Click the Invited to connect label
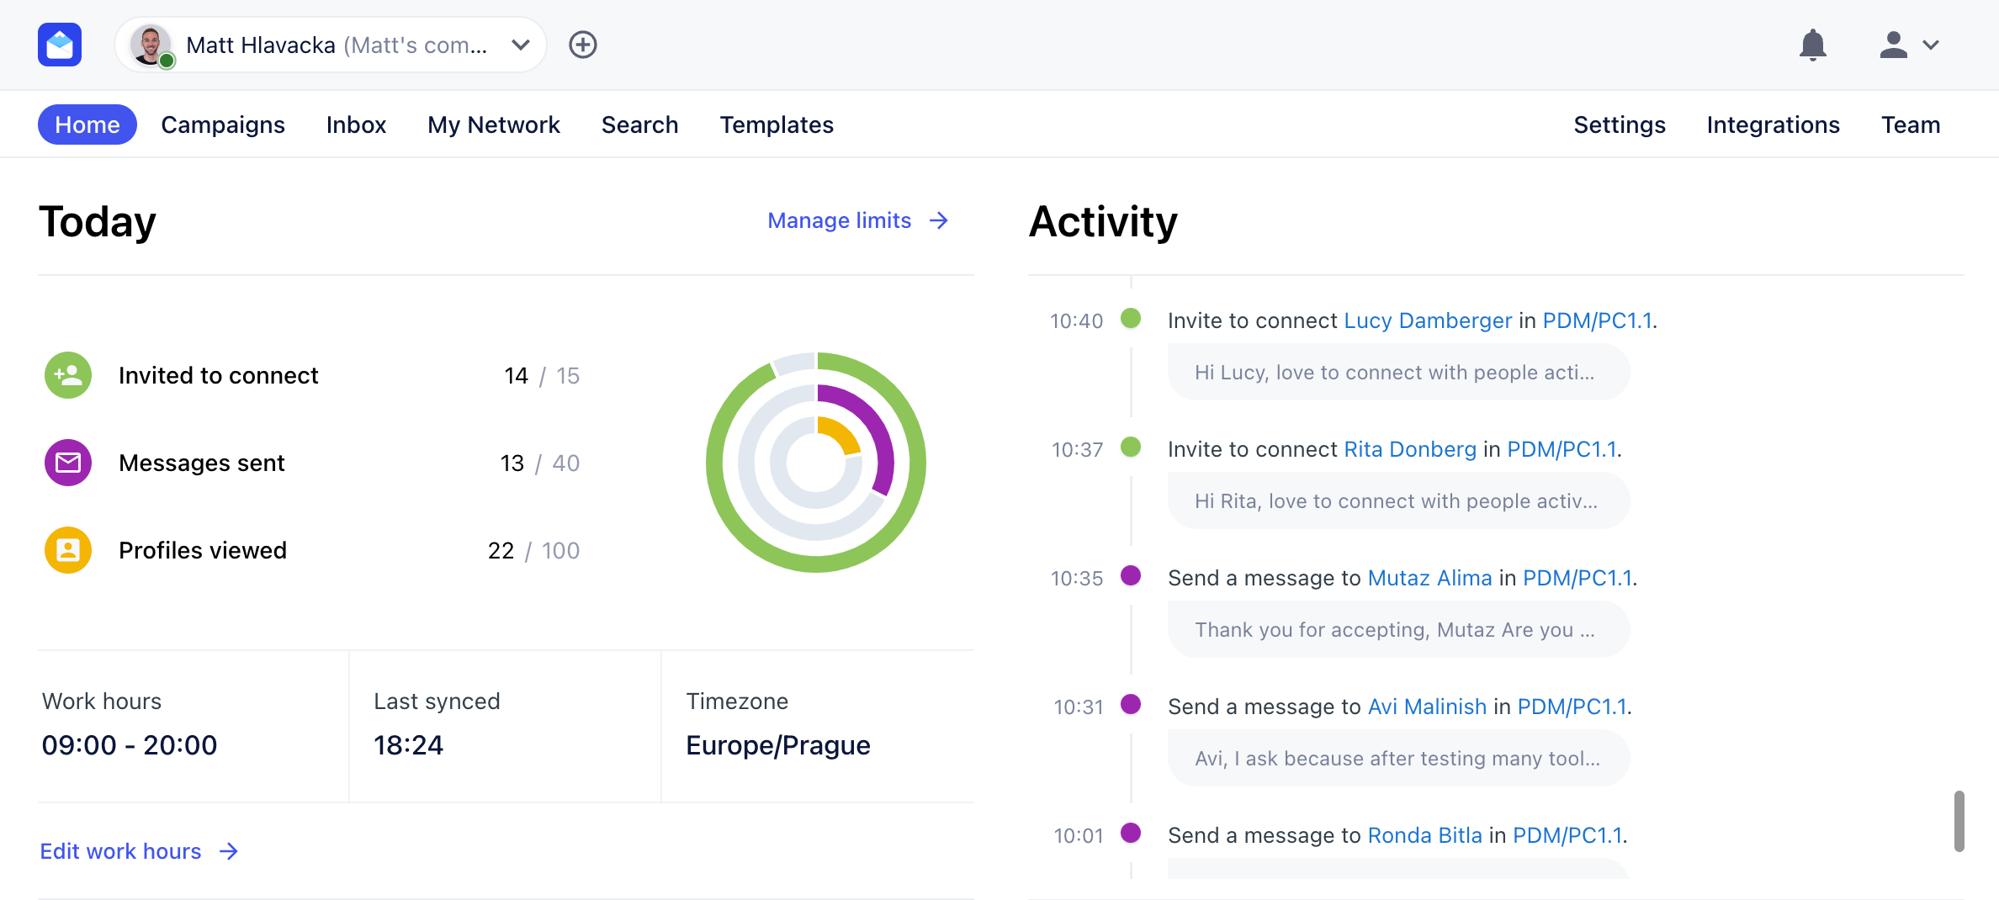 click(x=219, y=375)
